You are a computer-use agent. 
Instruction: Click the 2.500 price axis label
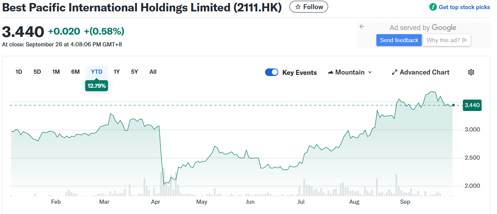(x=472, y=158)
